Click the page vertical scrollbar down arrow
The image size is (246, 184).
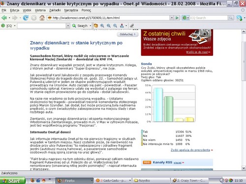tap(244, 168)
